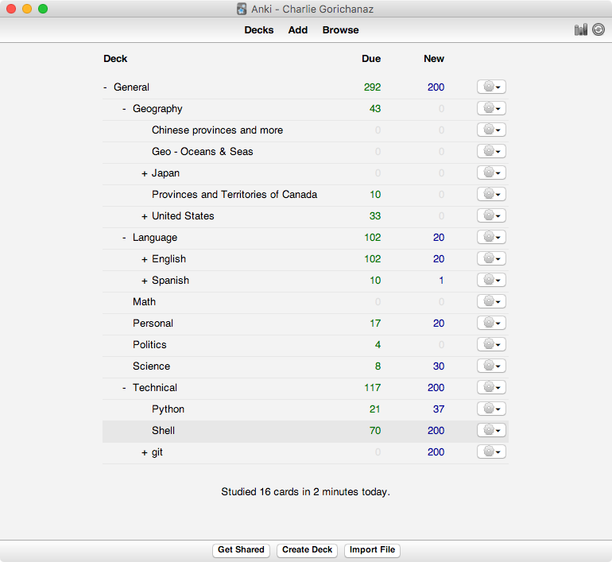Viewport: 612px width, 562px height.
Task: Click the Studied 16 cards summary text
Action: point(306,492)
